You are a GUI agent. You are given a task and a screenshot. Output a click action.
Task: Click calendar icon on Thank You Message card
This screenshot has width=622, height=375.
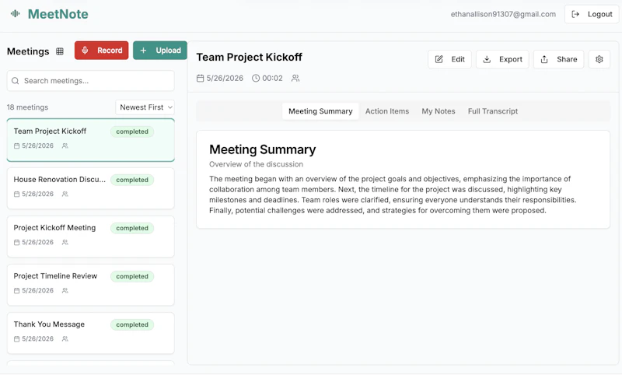16,339
